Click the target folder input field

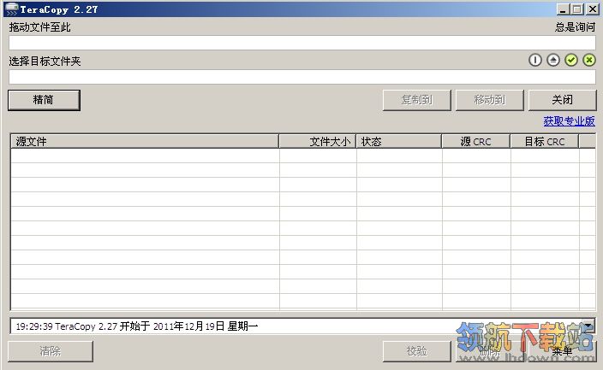click(x=302, y=77)
